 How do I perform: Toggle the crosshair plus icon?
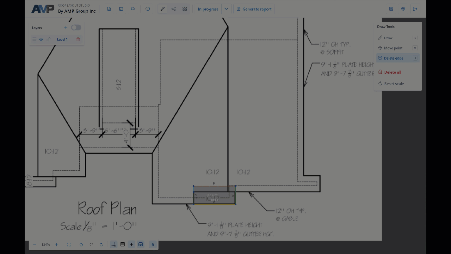[131, 244]
